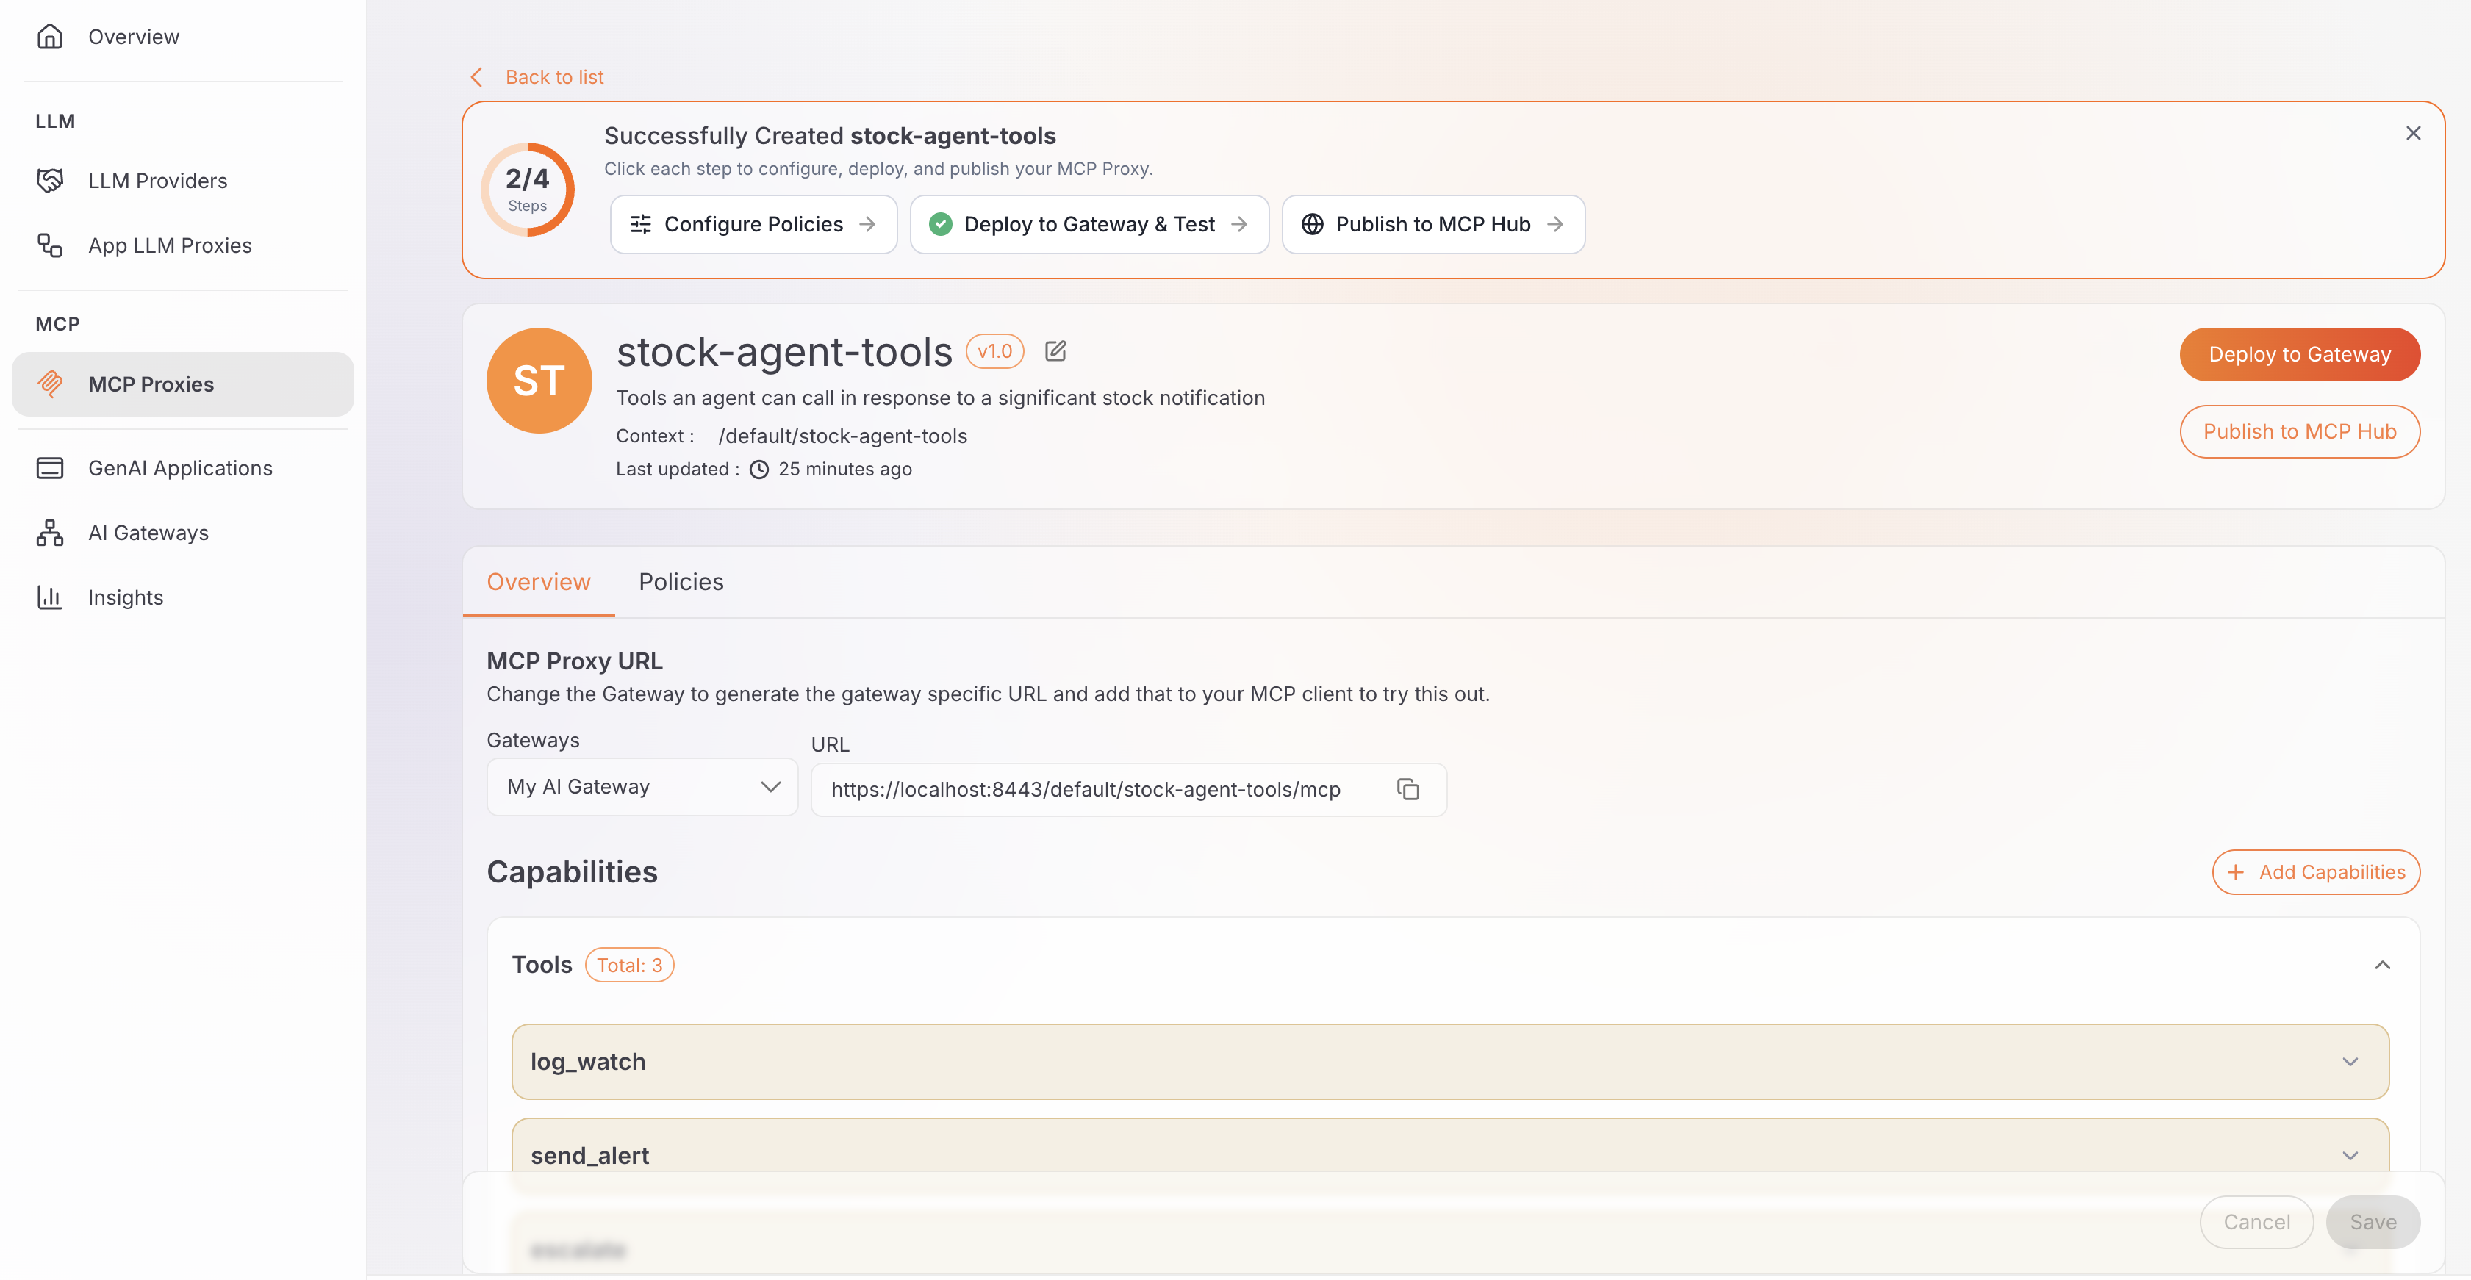Click the 2/4 Steps progress ring
This screenshot has width=2471, height=1280.
(x=528, y=190)
